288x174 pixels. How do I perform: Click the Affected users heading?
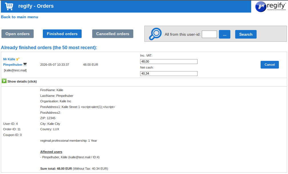51,152
